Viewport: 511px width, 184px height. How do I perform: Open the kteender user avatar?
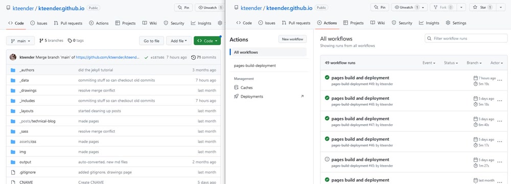tap(13, 57)
